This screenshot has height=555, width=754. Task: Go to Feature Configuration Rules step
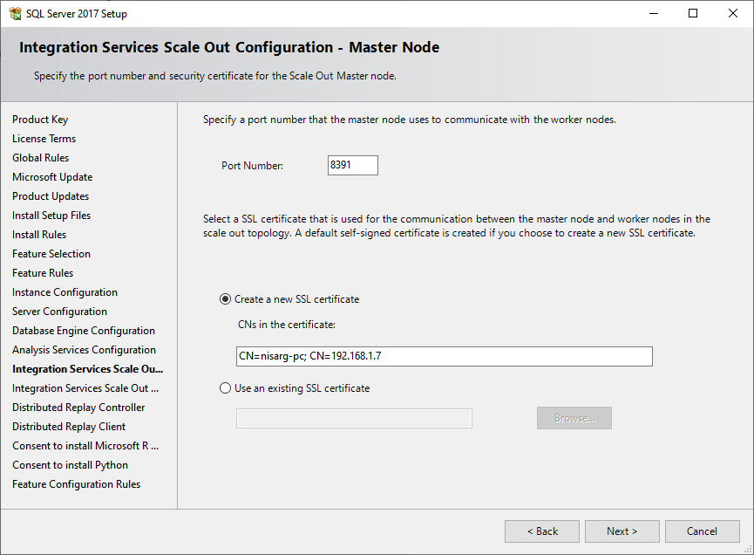point(76,484)
